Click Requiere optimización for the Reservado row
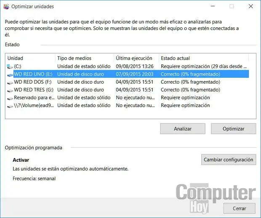 click(x=185, y=97)
